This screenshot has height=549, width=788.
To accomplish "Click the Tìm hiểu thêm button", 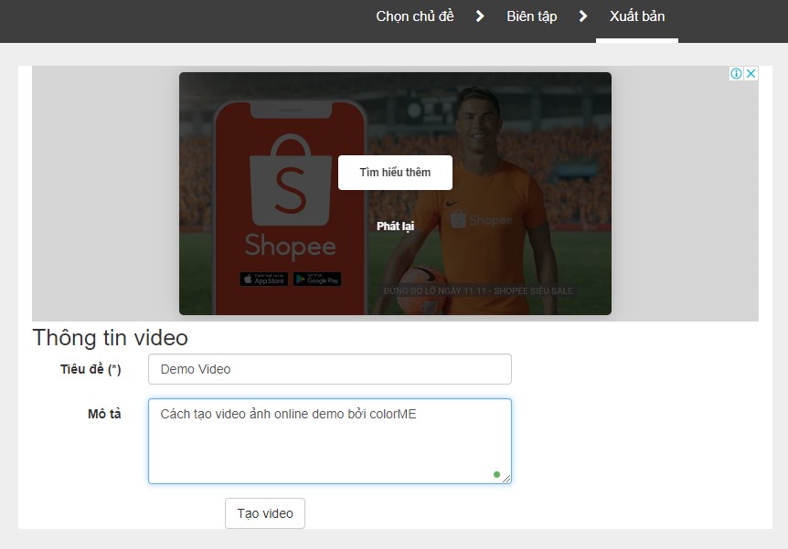I will pos(395,173).
